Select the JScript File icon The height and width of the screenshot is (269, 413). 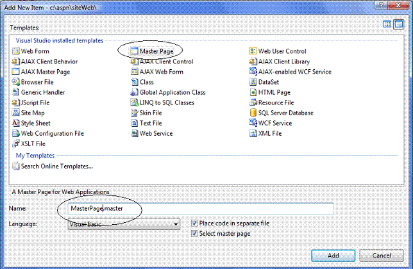(16, 102)
